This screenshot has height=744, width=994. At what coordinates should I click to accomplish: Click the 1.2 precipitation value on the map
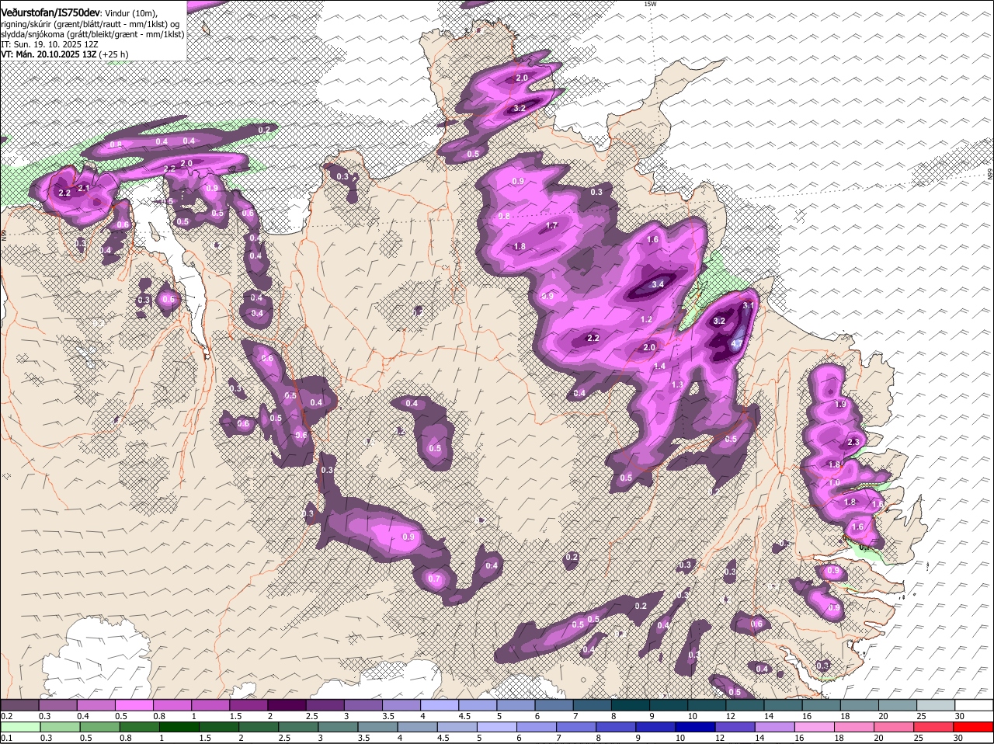pyautogui.click(x=646, y=320)
